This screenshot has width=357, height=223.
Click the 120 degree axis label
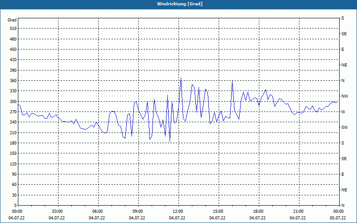(x=13, y=164)
